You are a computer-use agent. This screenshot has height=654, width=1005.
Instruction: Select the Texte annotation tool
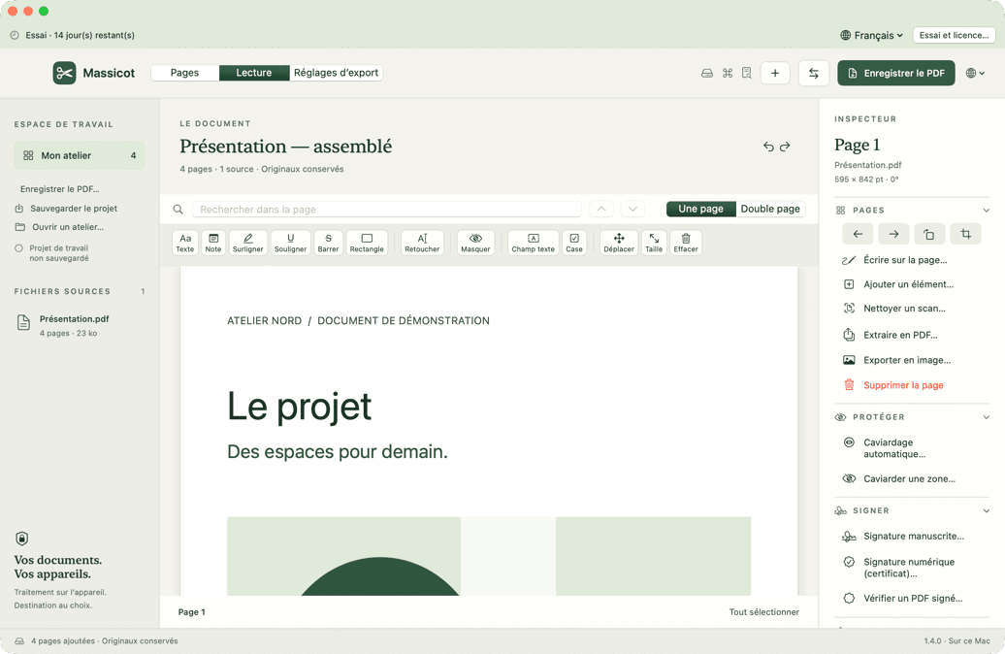pyautogui.click(x=184, y=243)
